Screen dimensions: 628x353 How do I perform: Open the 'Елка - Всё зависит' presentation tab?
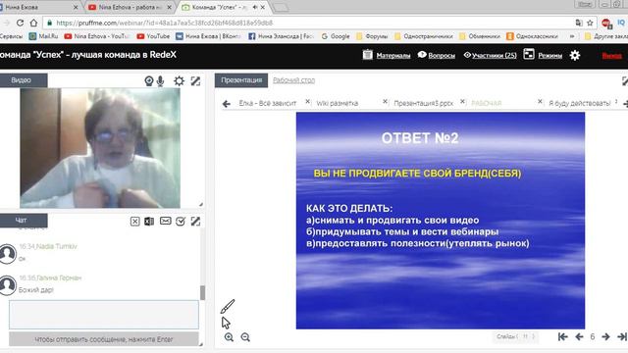(268, 103)
